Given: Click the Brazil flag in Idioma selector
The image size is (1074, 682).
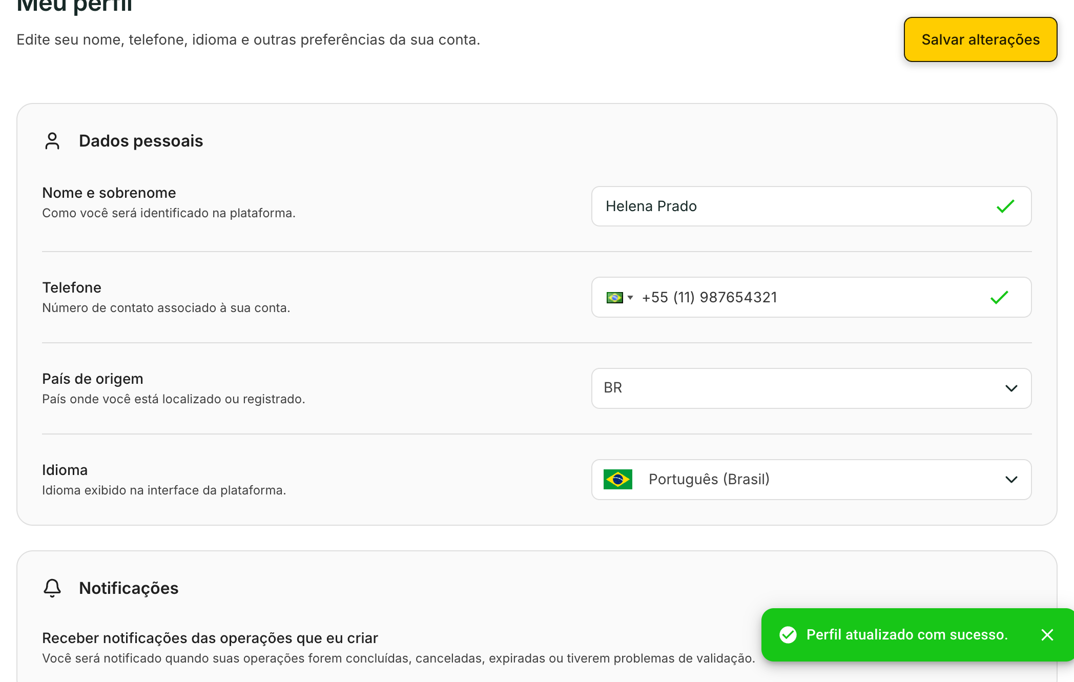Looking at the screenshot, I should tap(617, 480).
